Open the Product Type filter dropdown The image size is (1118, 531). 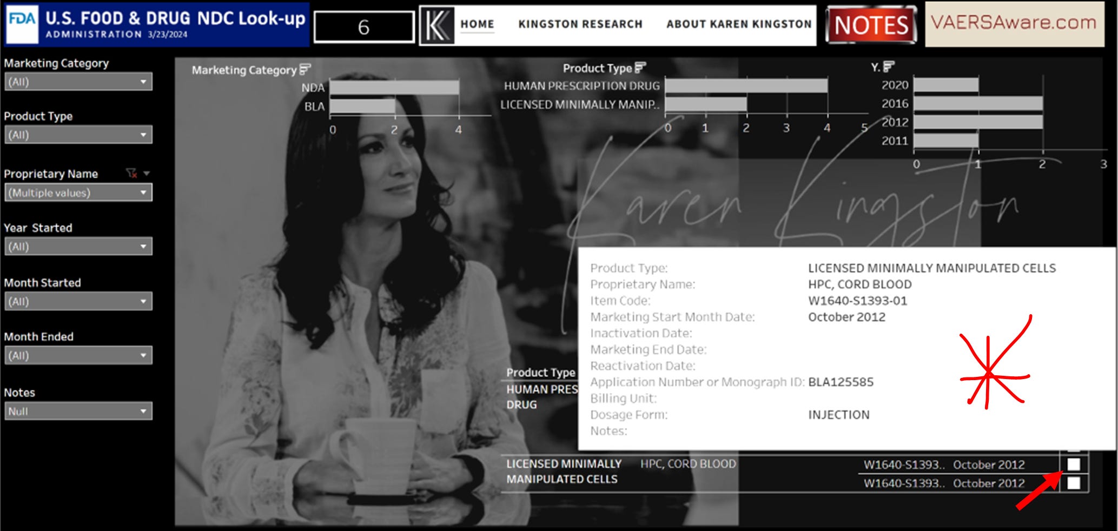(x=78, y=135)
